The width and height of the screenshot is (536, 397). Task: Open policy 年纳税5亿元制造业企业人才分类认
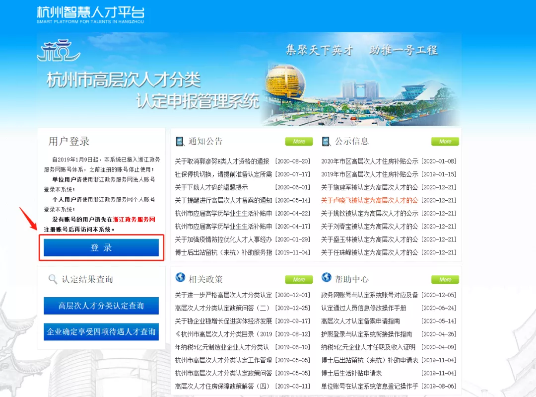tap(222, 347)
